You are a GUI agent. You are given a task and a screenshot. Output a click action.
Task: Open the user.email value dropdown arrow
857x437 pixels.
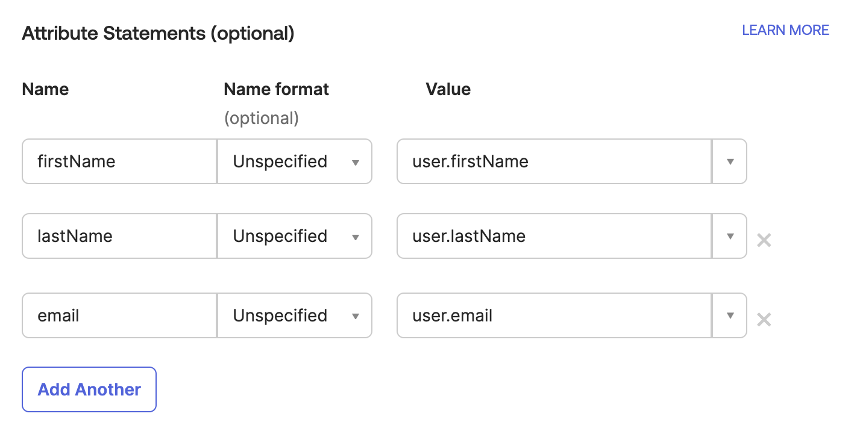click(x=730, y=315)
